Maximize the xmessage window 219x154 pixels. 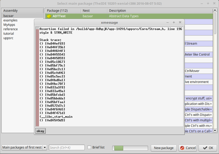pyautogui.click(x=174, y=22)
